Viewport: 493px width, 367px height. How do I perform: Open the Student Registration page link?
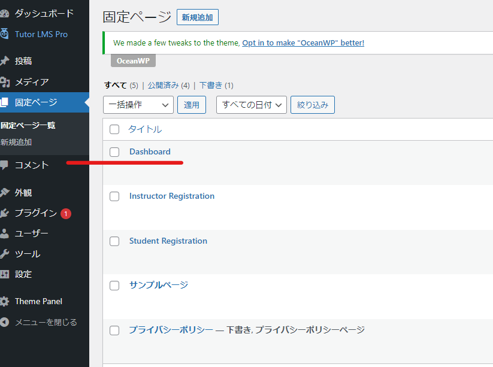168,241
